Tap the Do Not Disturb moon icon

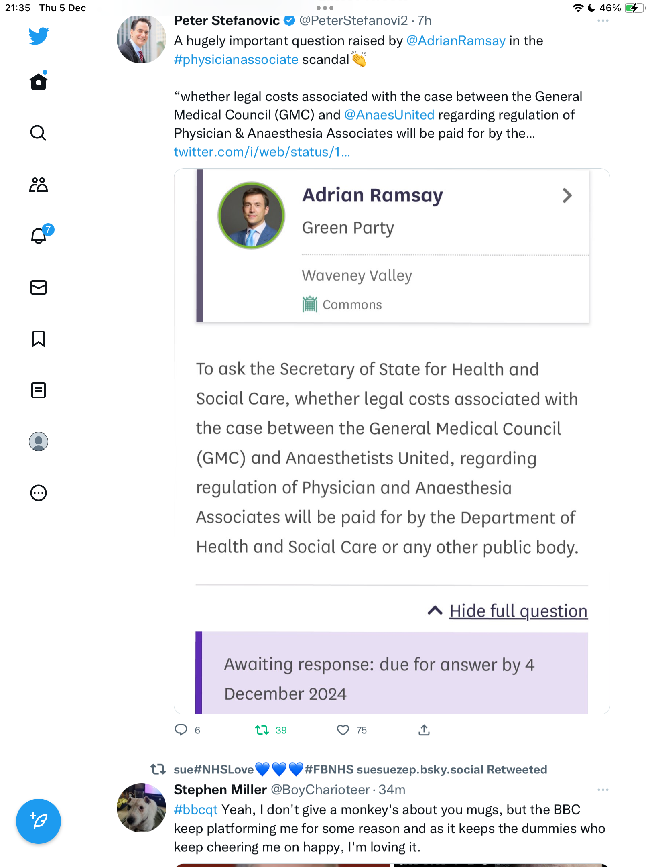[x=591, y=8]
